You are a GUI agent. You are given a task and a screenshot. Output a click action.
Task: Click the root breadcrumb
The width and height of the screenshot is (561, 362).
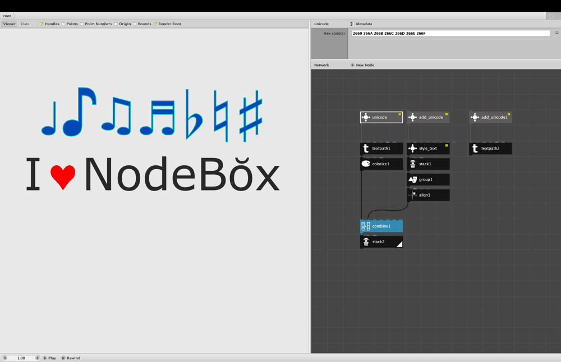point(7,16)
